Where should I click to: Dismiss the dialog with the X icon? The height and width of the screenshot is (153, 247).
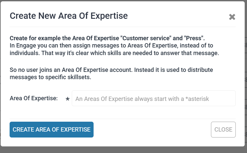[232, 17]
